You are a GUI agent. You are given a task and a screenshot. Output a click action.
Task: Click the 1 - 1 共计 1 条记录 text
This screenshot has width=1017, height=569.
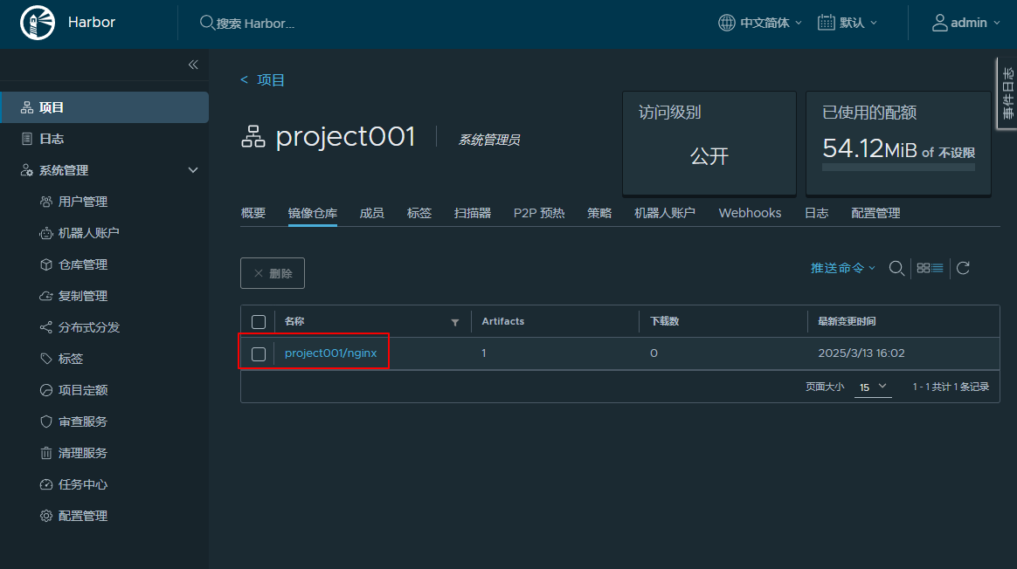(x=951, y=387)
